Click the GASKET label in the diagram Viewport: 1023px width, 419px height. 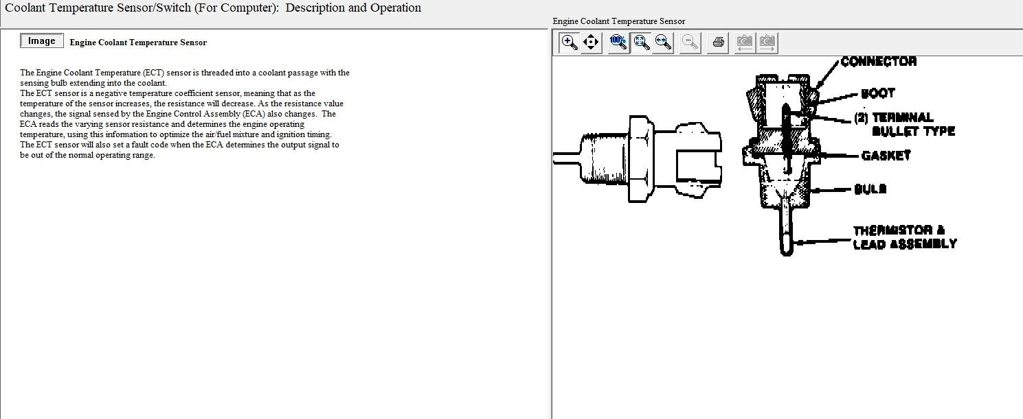886,156
